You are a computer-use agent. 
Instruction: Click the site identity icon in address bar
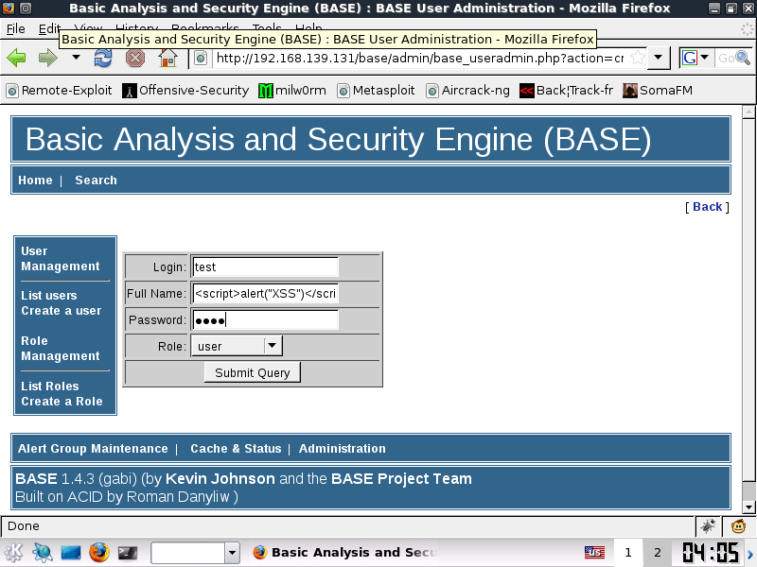[201, 59]
